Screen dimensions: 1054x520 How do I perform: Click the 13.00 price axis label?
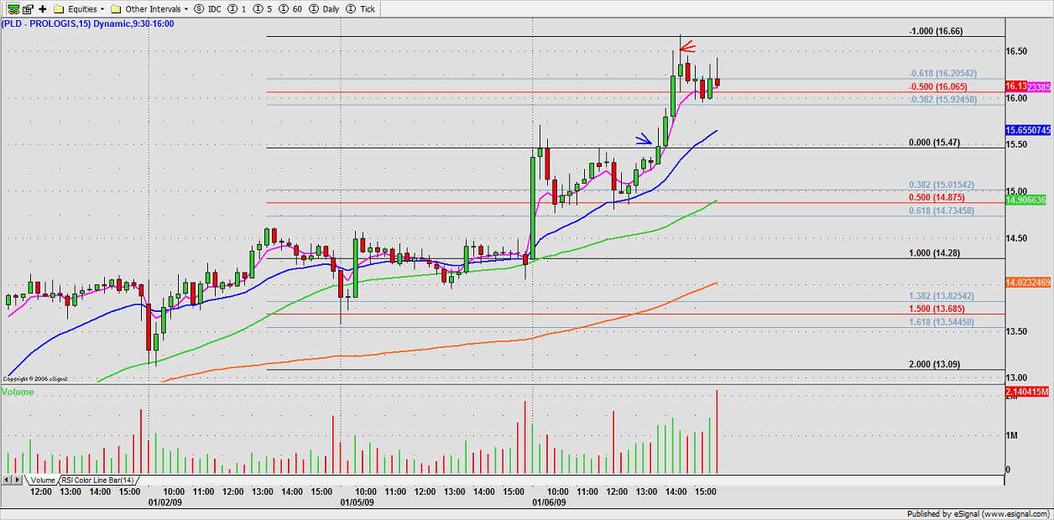pos(1017,377)
